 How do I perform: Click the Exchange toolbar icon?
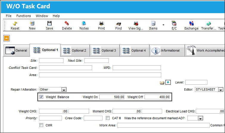(191, 24)
